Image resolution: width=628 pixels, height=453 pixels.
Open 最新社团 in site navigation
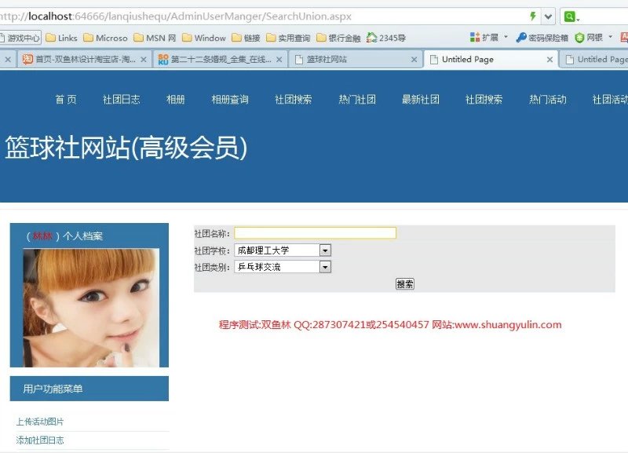point(421,100)
